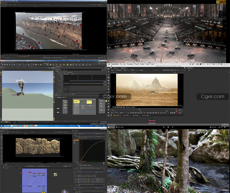
Task: Jump to first frame in macOS NukeX playback
Action: click(x=133, y=113)
